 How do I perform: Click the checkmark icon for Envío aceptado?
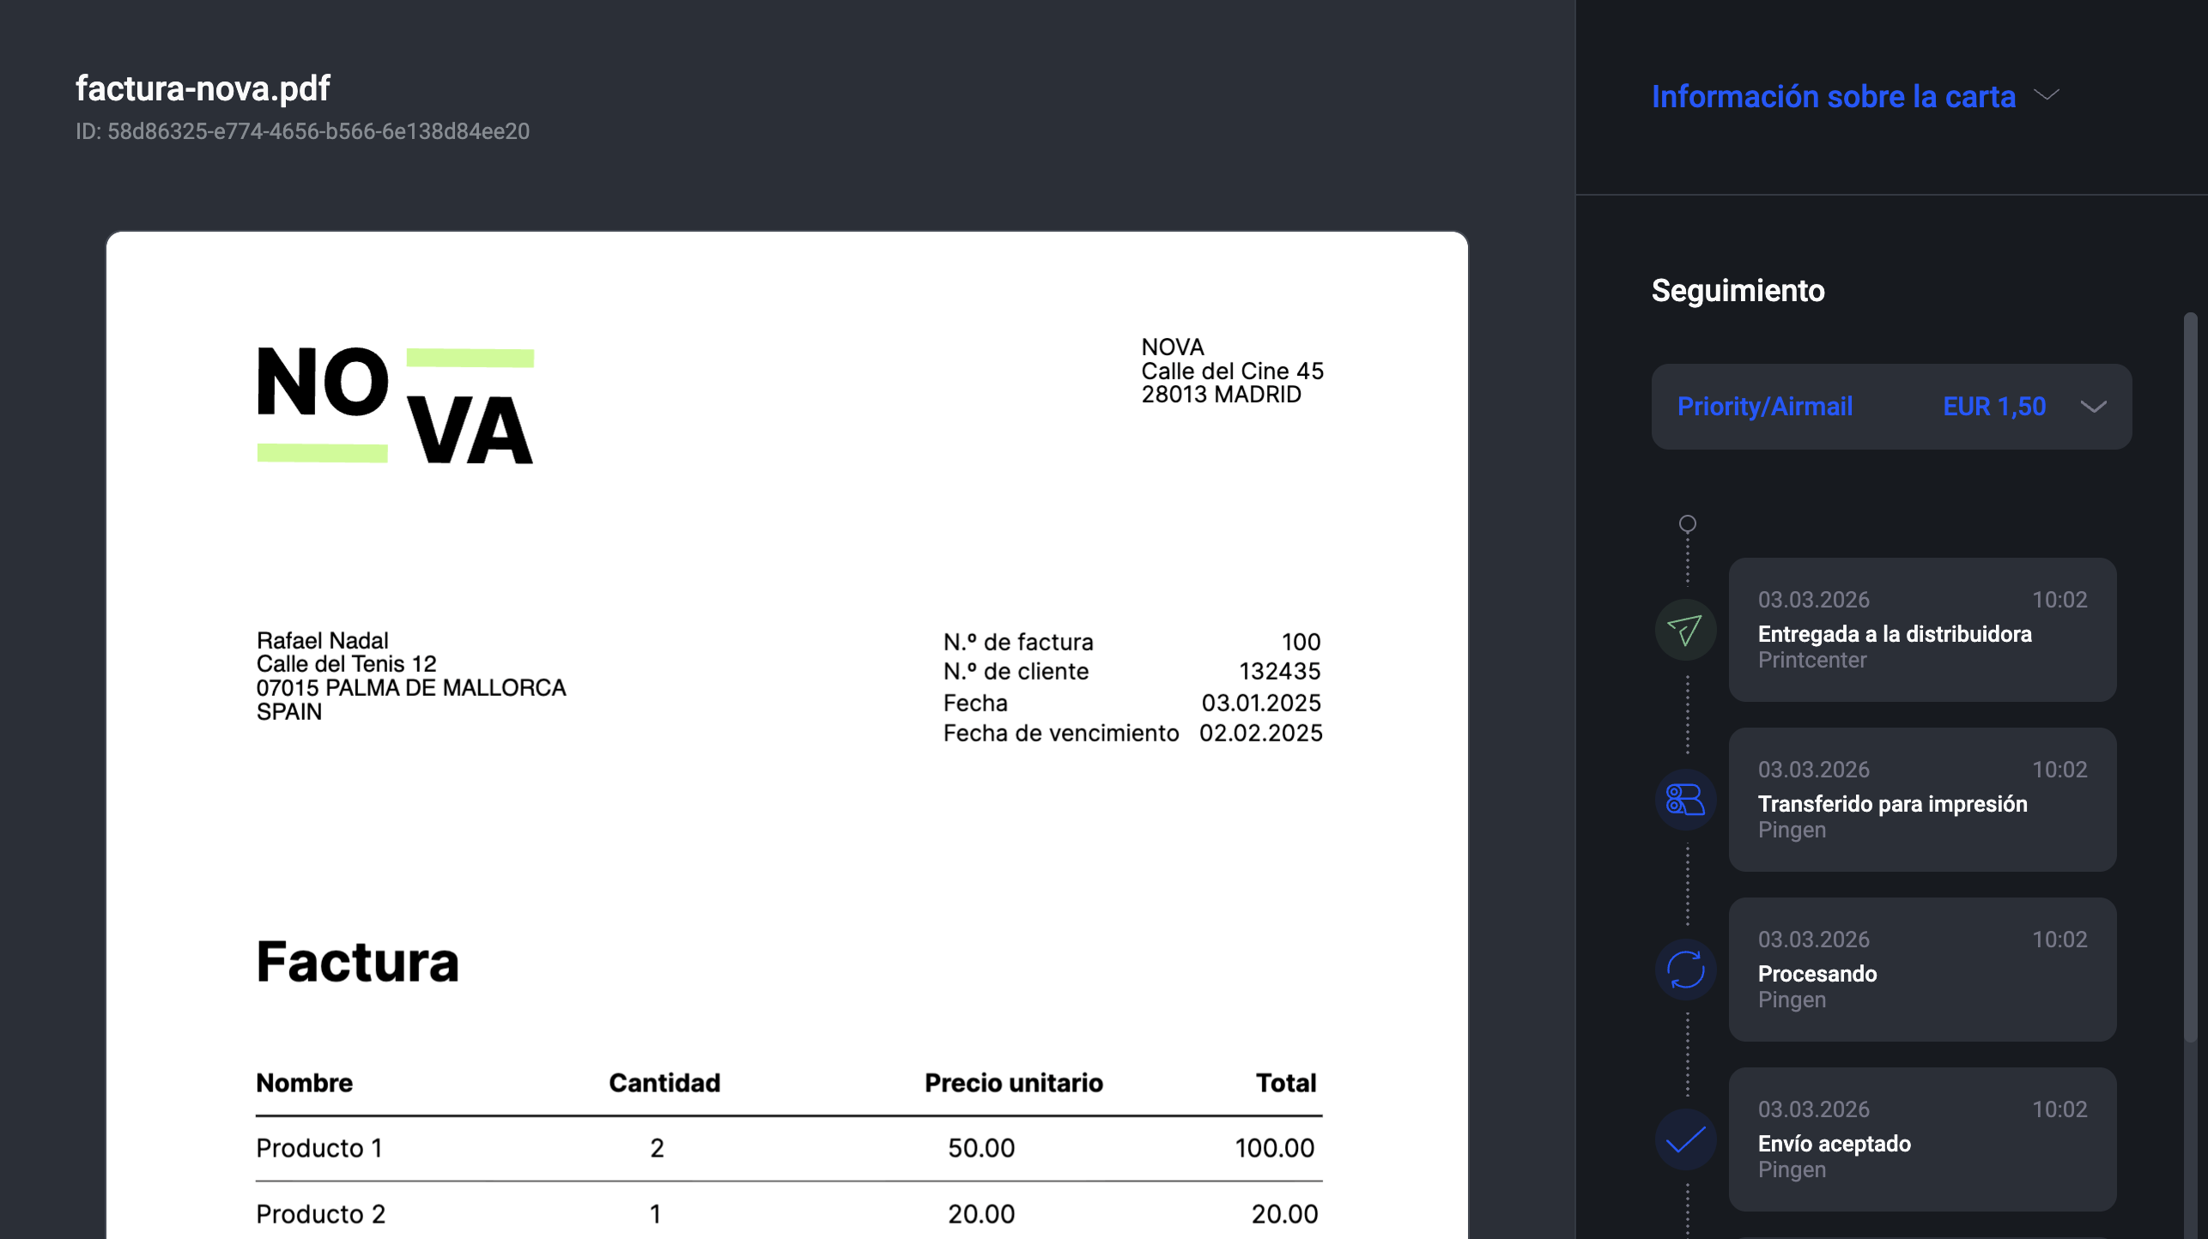pyautogui.click(x=1685, y=1141)
